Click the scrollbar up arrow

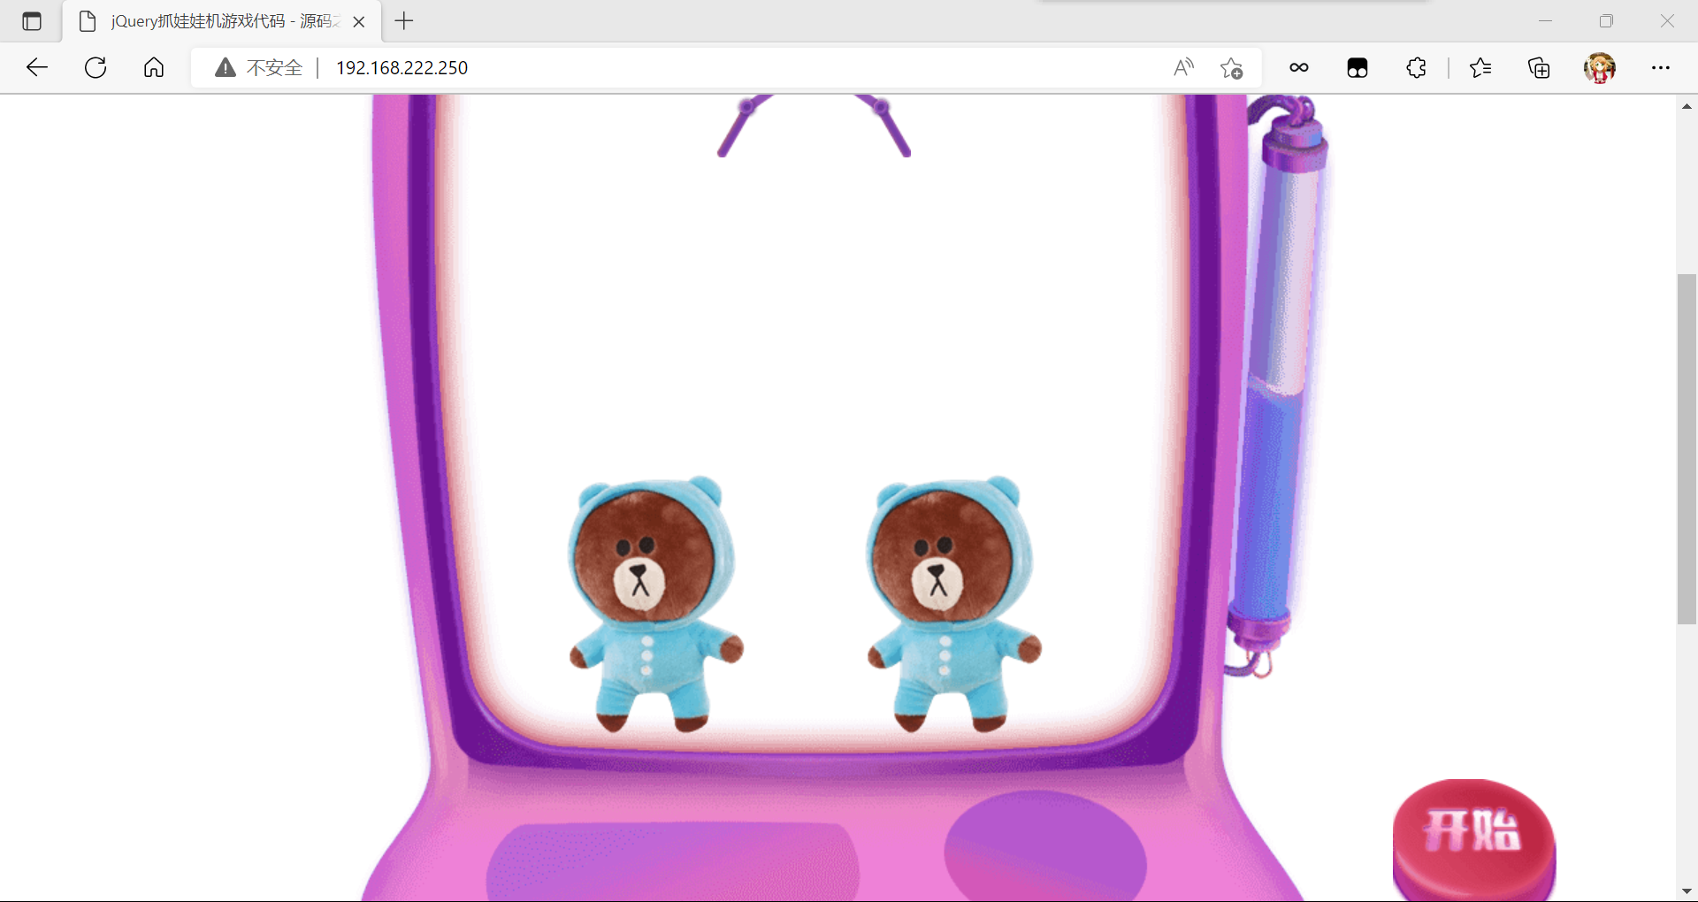tap(1687, 106)
